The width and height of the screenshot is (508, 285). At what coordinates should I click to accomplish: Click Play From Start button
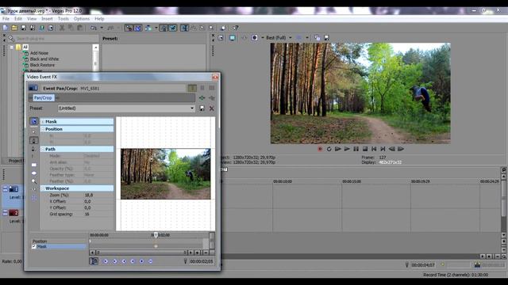338,149
